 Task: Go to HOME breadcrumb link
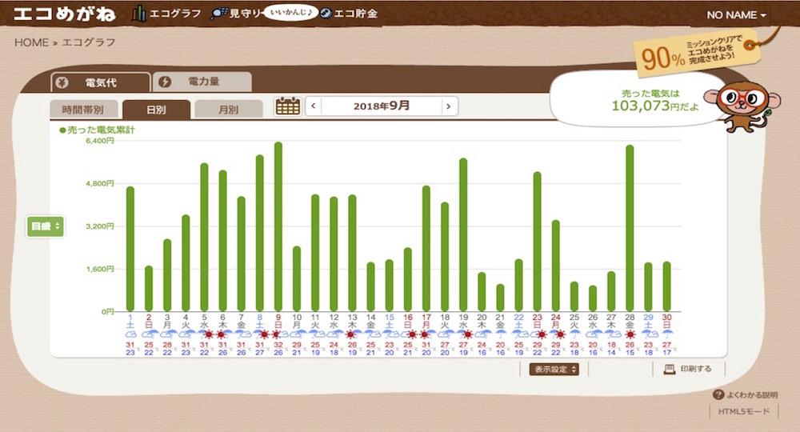point(32,42)
